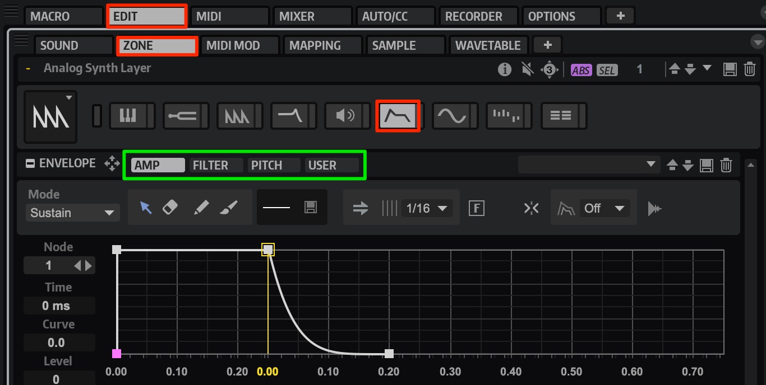This screenshot has height=385, width=766.
Task: Show the Step Modulator section icon
Action: click(x=506, y=116)
